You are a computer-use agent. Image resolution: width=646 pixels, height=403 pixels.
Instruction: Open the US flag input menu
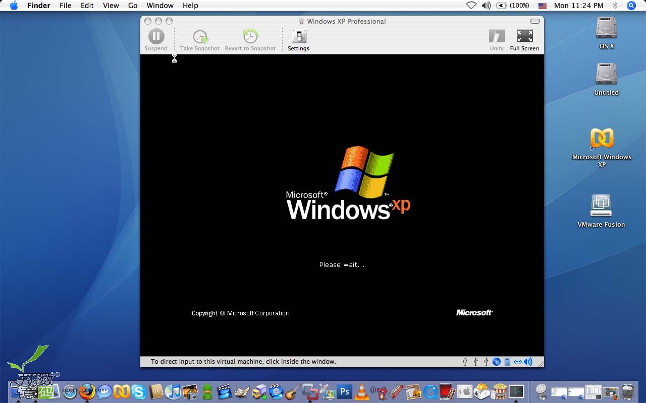(x=543, y=6)
